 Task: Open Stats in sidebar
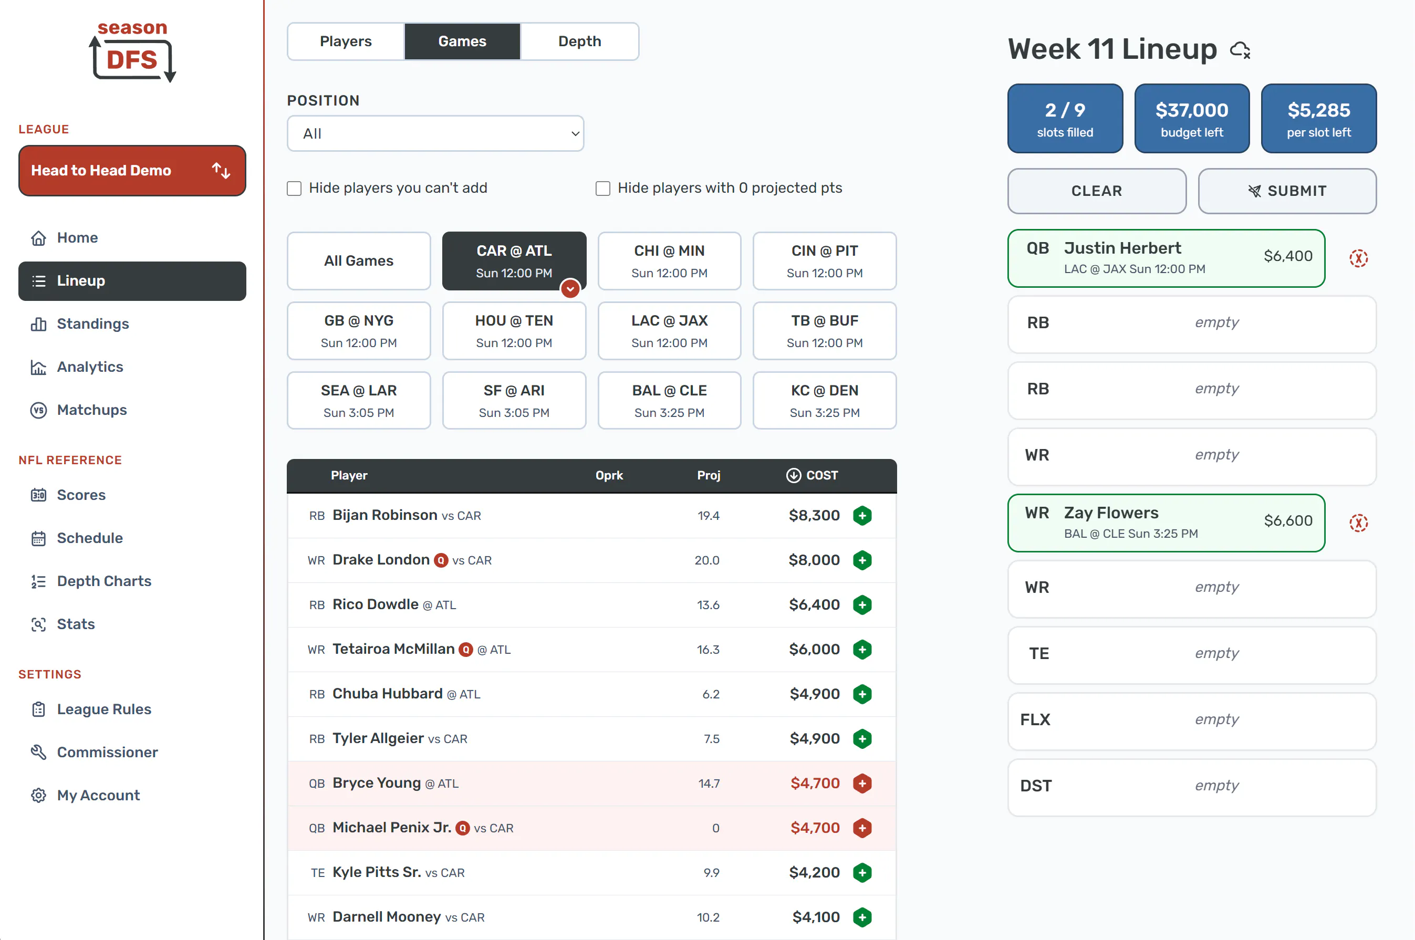132,625
